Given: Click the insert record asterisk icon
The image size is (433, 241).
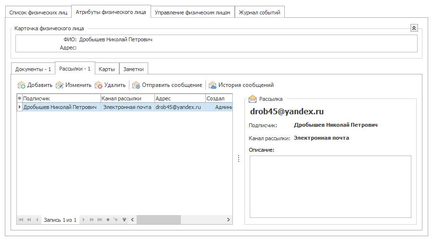Looking at the screenshot, I should [116, 219].
